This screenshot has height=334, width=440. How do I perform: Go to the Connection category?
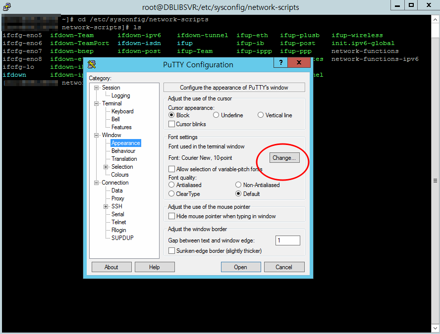click(x=115, y=183)
